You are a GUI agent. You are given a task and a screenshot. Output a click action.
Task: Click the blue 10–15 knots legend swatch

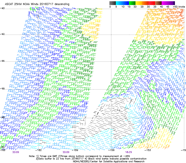tap(126, 3)
